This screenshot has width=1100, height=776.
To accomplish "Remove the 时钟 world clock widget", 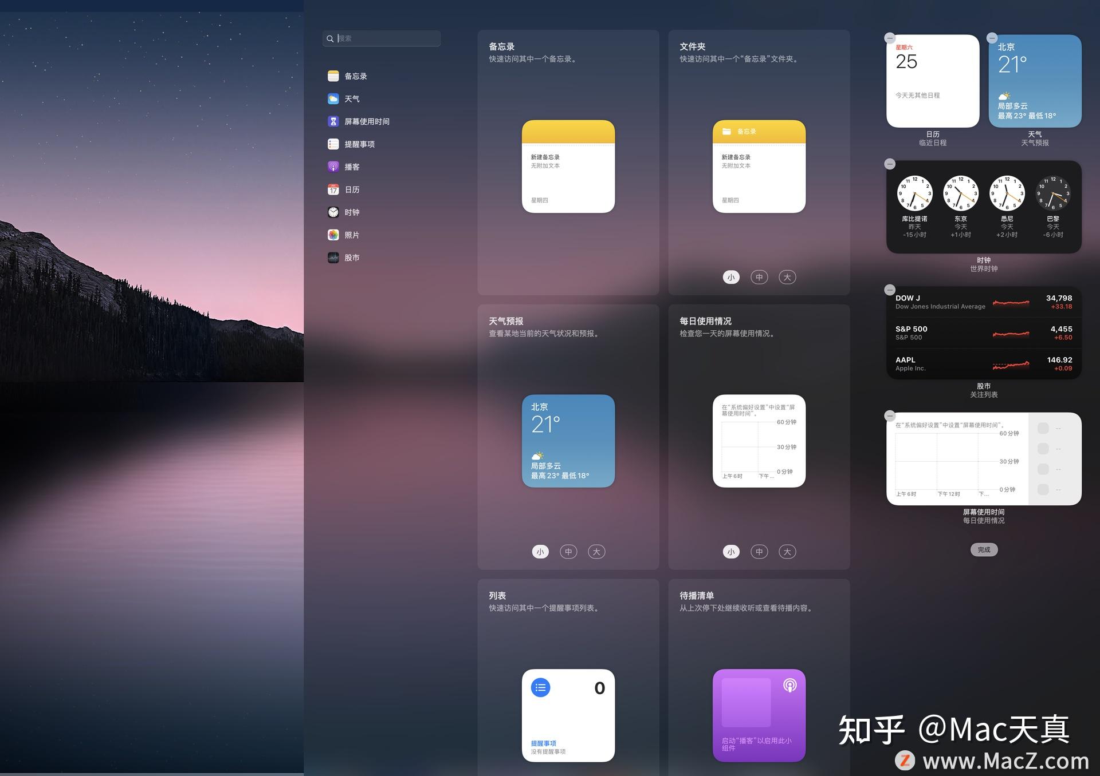I will point(890,164).
